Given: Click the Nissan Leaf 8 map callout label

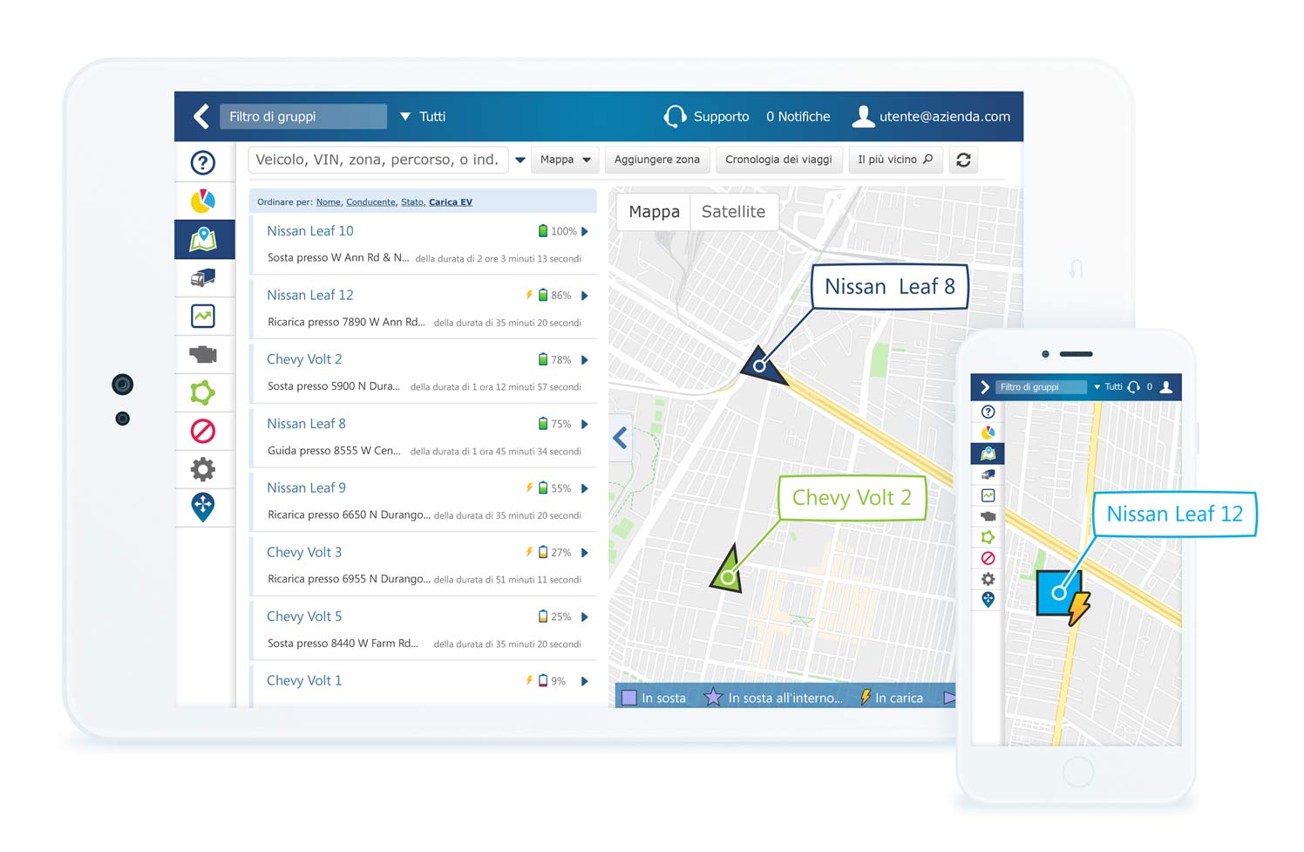Looking at the screenshot, I should tap(890, 287).
